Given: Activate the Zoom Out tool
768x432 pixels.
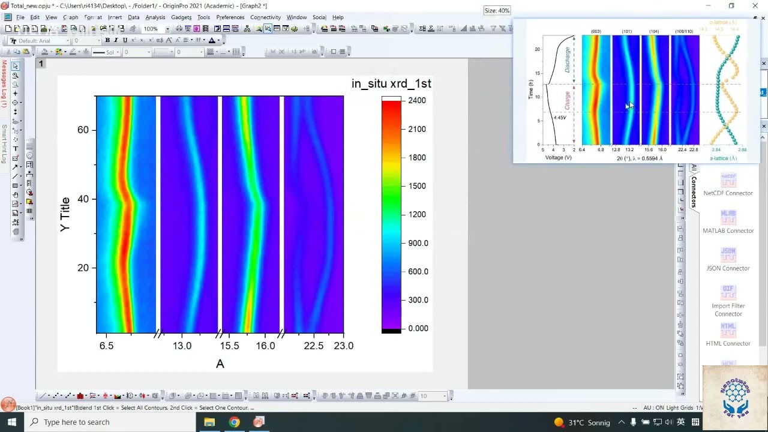Looking at the screenshot, I should click(16, 84).
